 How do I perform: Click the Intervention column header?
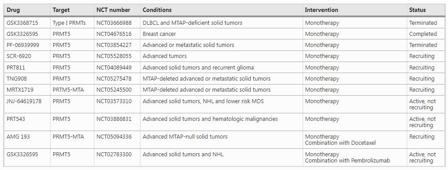point(321,10)
